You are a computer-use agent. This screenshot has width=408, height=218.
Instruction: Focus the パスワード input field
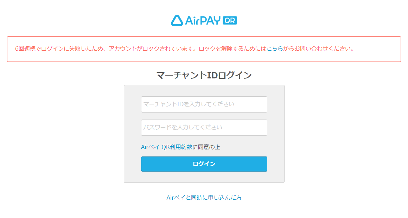point(204,128)
